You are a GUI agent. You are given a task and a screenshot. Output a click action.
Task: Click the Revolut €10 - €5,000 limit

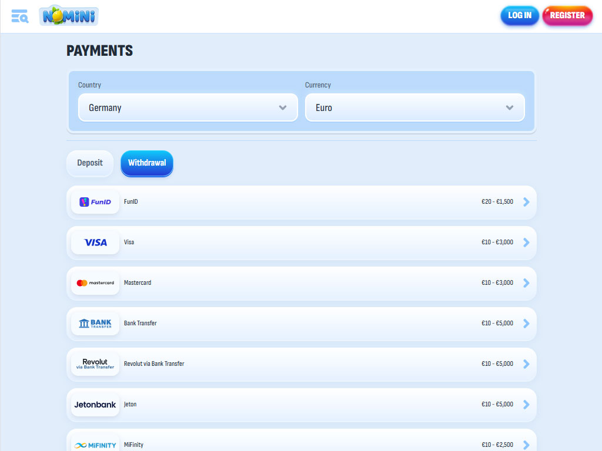(x=497, y=364)
